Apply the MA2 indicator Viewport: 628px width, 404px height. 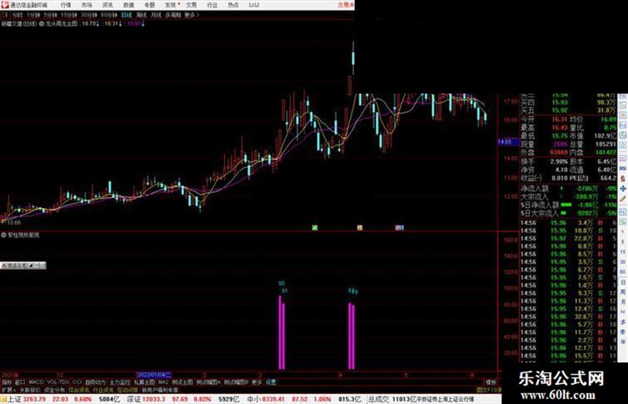(x=163, y=382)
